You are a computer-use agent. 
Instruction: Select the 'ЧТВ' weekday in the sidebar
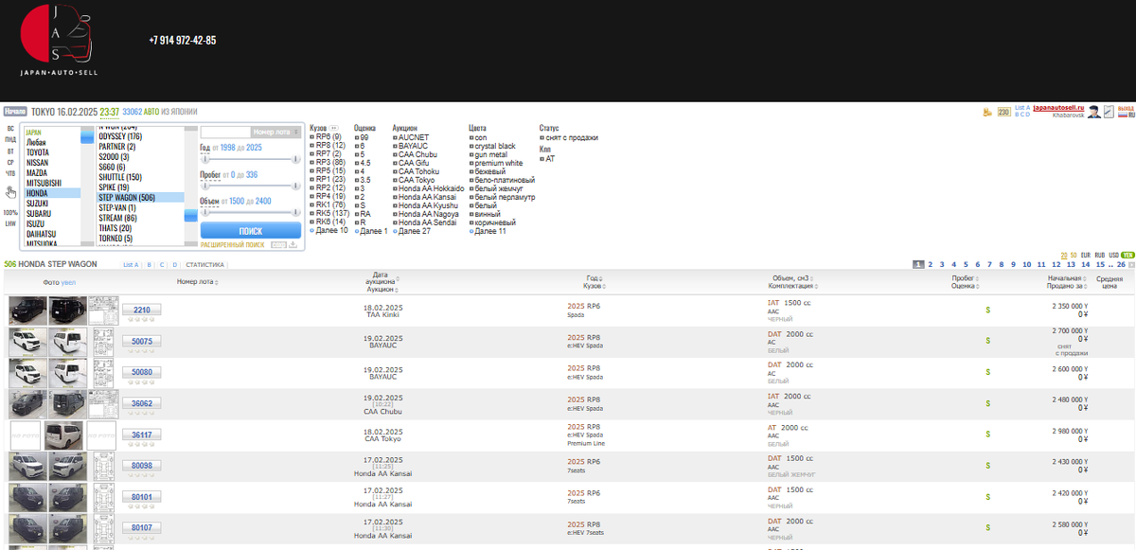(x=9, y=173)
